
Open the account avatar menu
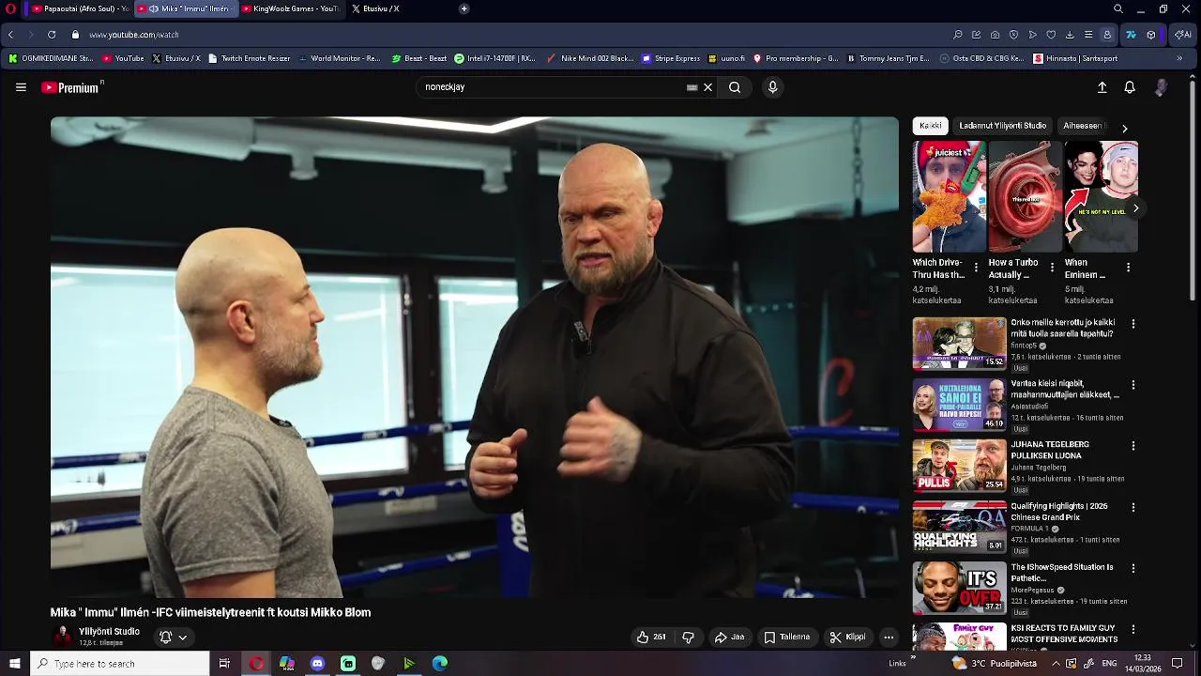[x=1161, y=87]
